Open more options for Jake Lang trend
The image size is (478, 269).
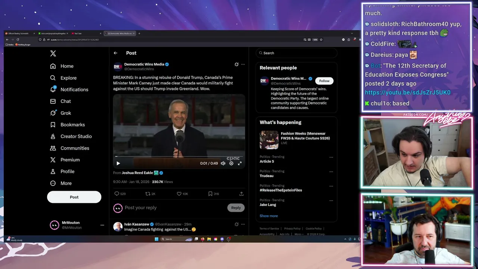331,201
